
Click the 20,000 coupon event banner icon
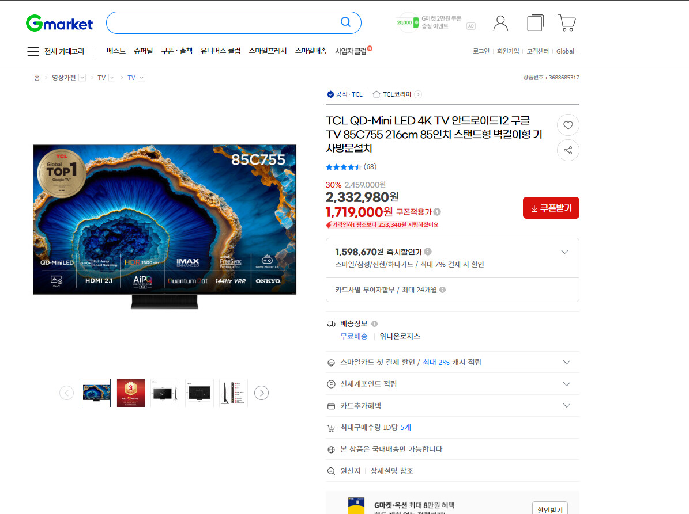(x=407, y=23)
